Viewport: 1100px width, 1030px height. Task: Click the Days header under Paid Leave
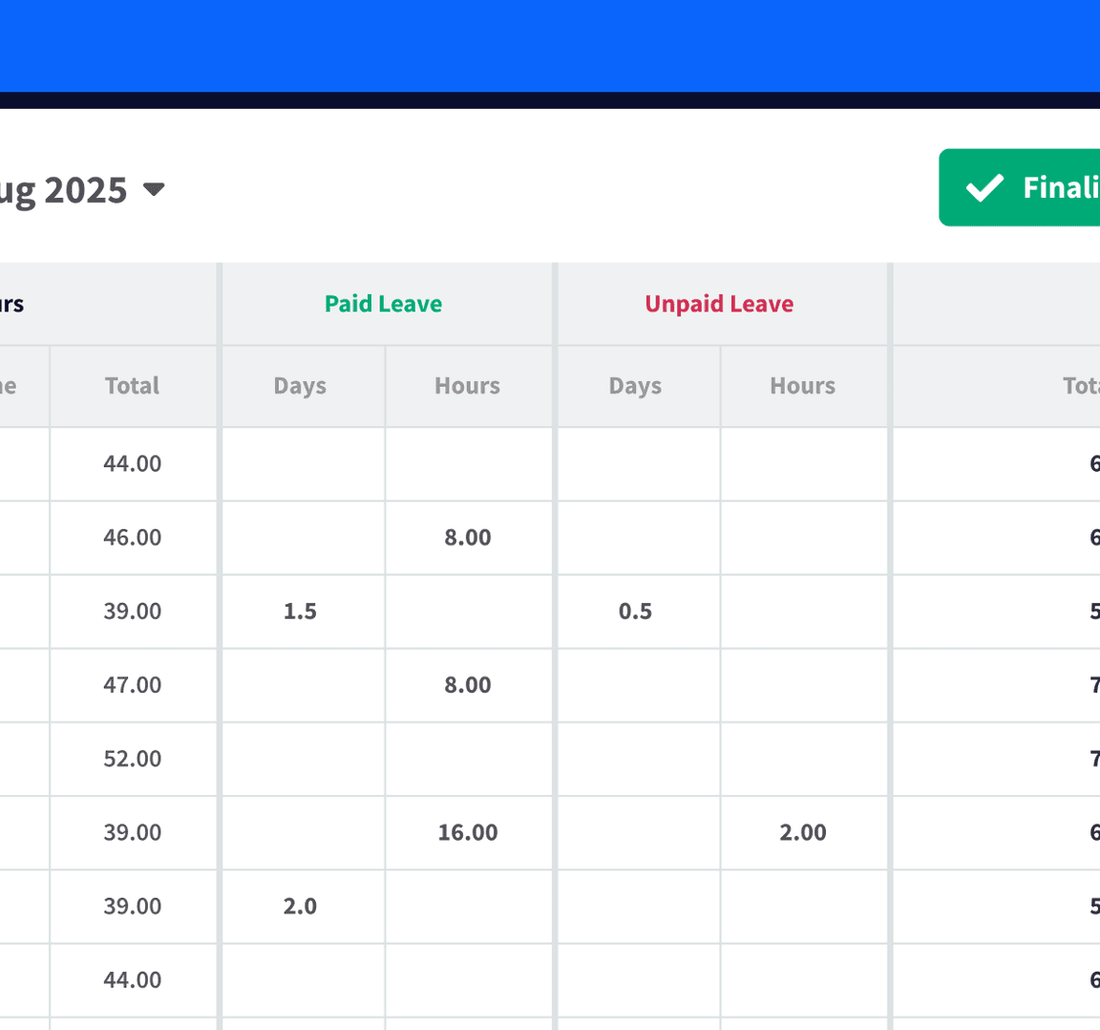pos(300,386)
